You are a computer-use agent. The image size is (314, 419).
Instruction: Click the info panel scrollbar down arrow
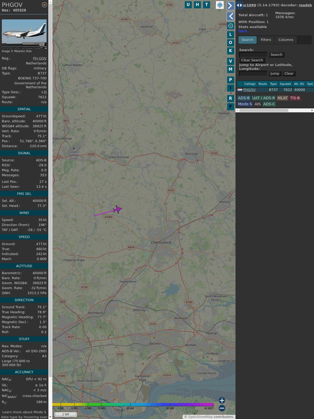[x=50, y=417]
